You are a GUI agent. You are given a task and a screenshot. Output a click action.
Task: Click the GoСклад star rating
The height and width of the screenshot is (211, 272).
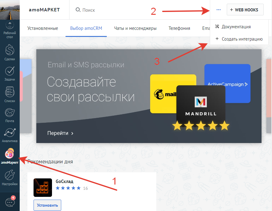pos(68,188)
